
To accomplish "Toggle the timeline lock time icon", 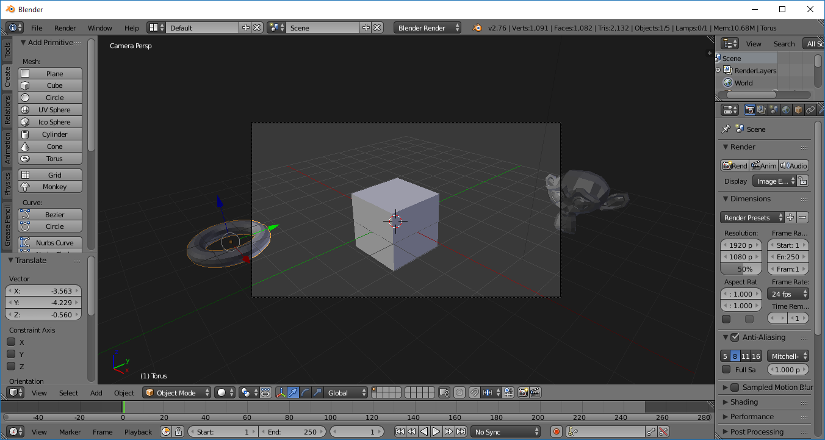I will [178, 431].
